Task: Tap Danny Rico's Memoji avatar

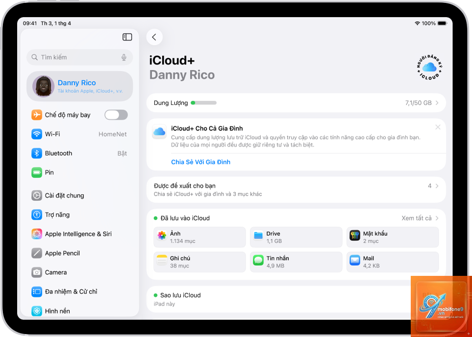Action: pos(43,86)
